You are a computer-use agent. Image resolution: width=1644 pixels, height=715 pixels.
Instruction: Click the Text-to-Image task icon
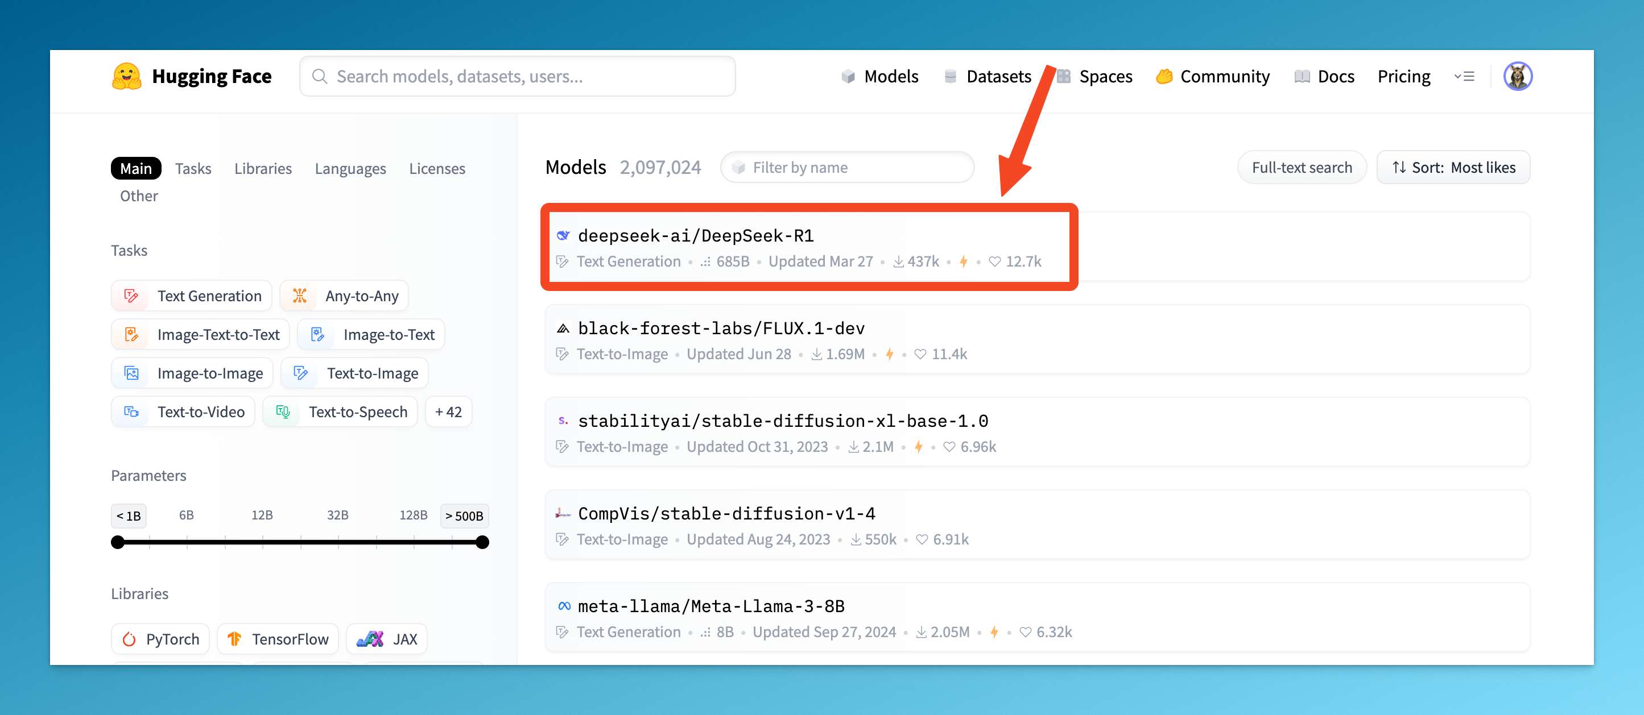pyautogui.click(x=301, y=373)
